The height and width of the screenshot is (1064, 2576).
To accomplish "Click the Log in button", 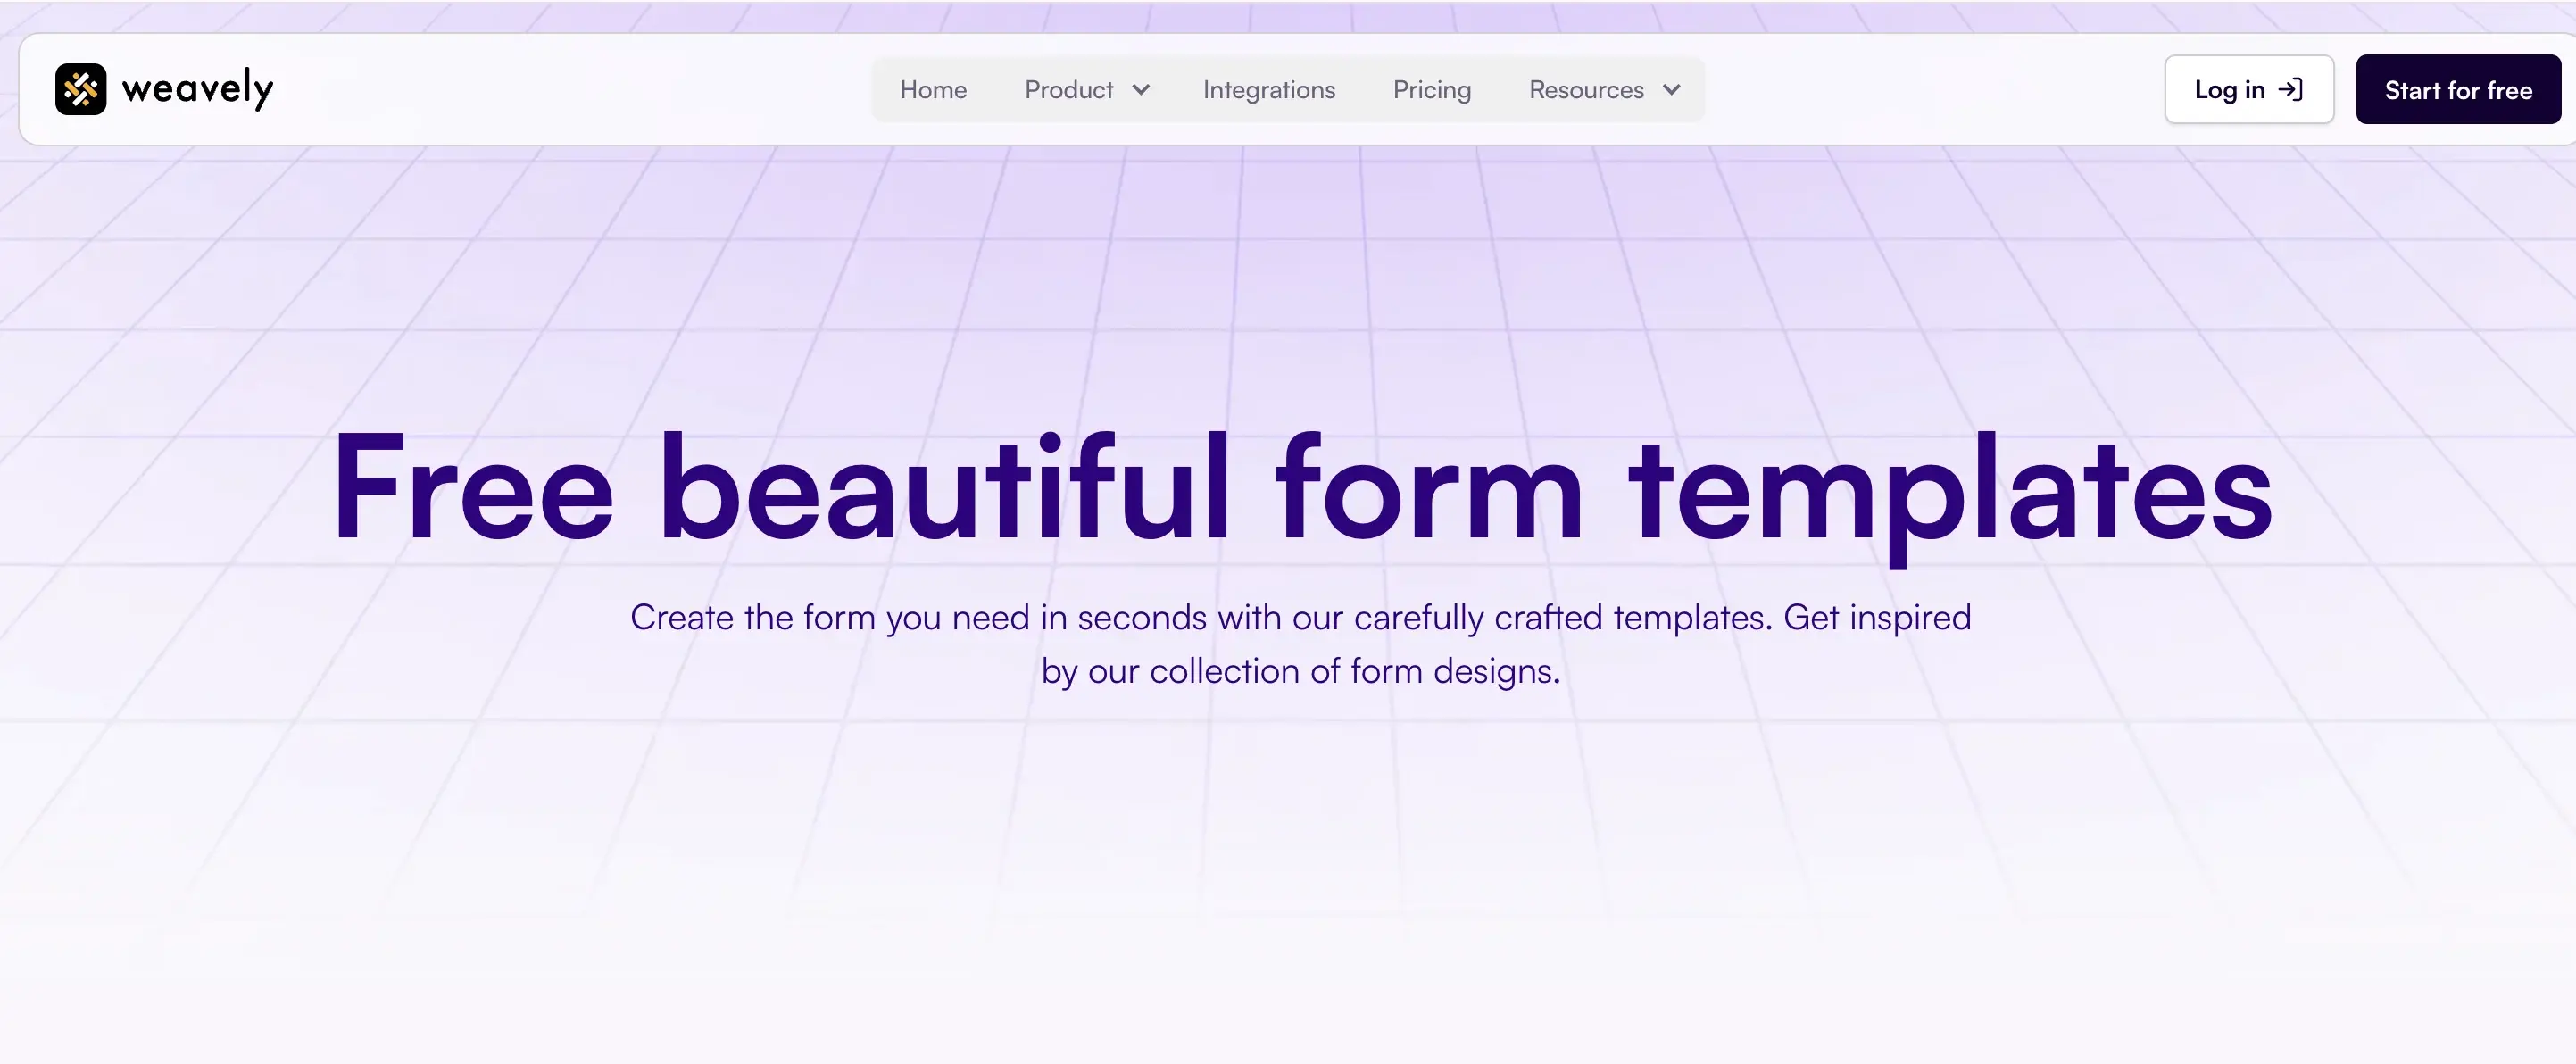I will 2249,89.
